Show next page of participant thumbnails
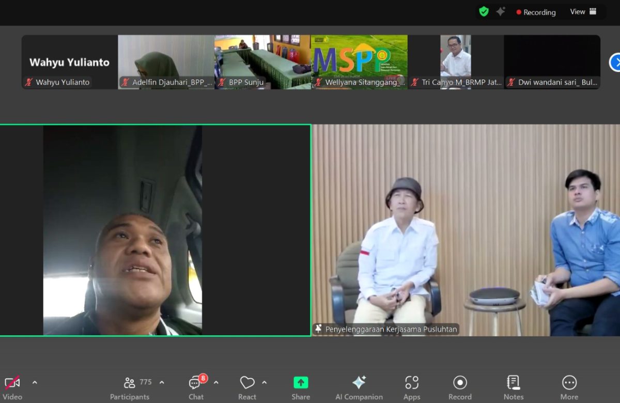This screenshot has width=620, height=403. pyautogui.click(x=615, y=62)
